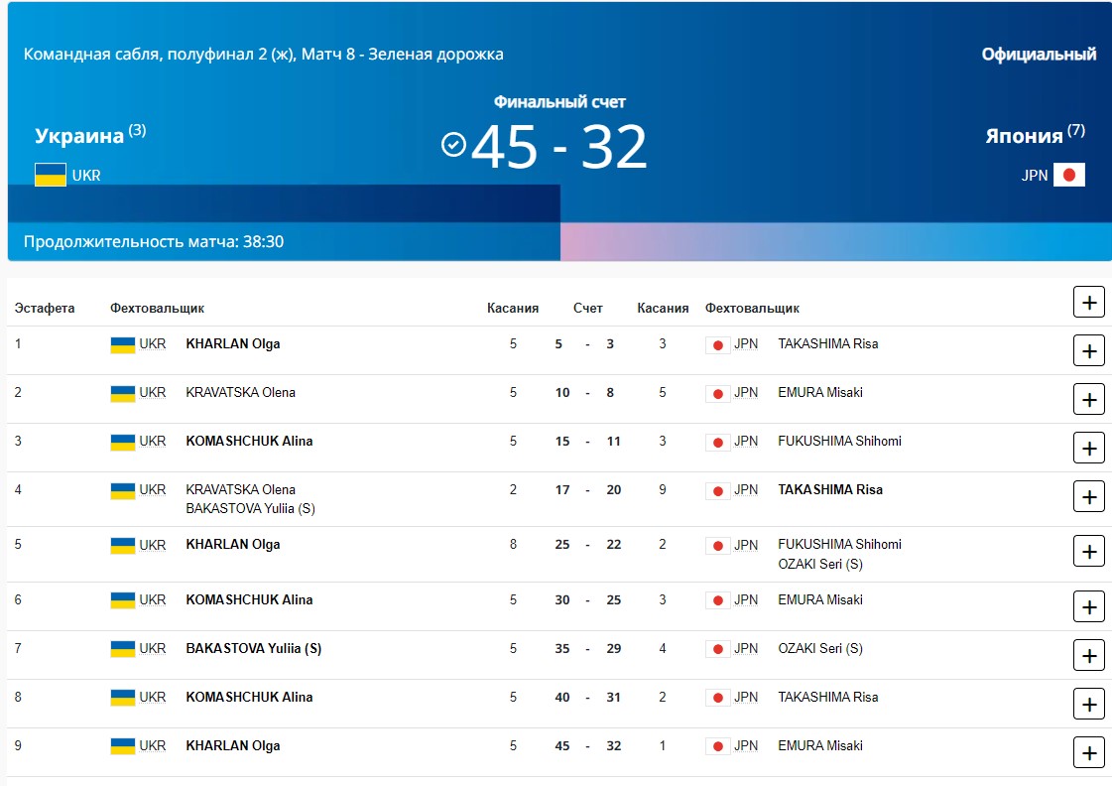This screenshot has width=1112, height=786.
Task: Click KRAVATSKA Olena in relay 2
Action: (x=240, y=392)
